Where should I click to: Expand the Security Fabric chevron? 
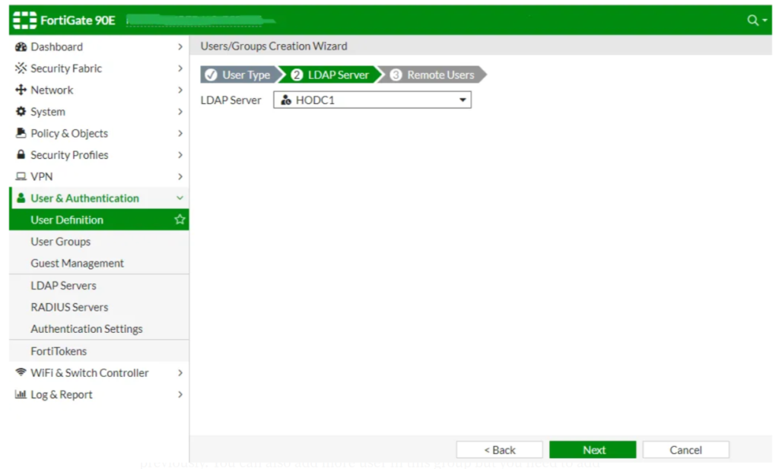tap(180, 68)
